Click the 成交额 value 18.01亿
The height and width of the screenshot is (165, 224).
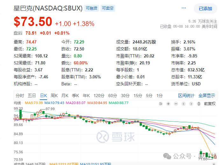click(x=140, y=49)
